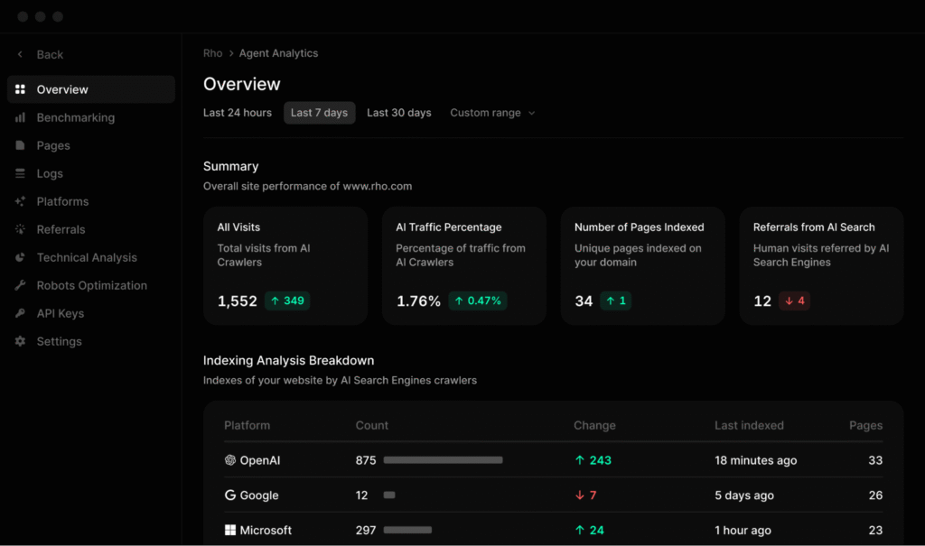Image resolution: width=925 pixels, height=546 pixels.
Task: Select the Last 7 days tab
Action: pos(319,113)
